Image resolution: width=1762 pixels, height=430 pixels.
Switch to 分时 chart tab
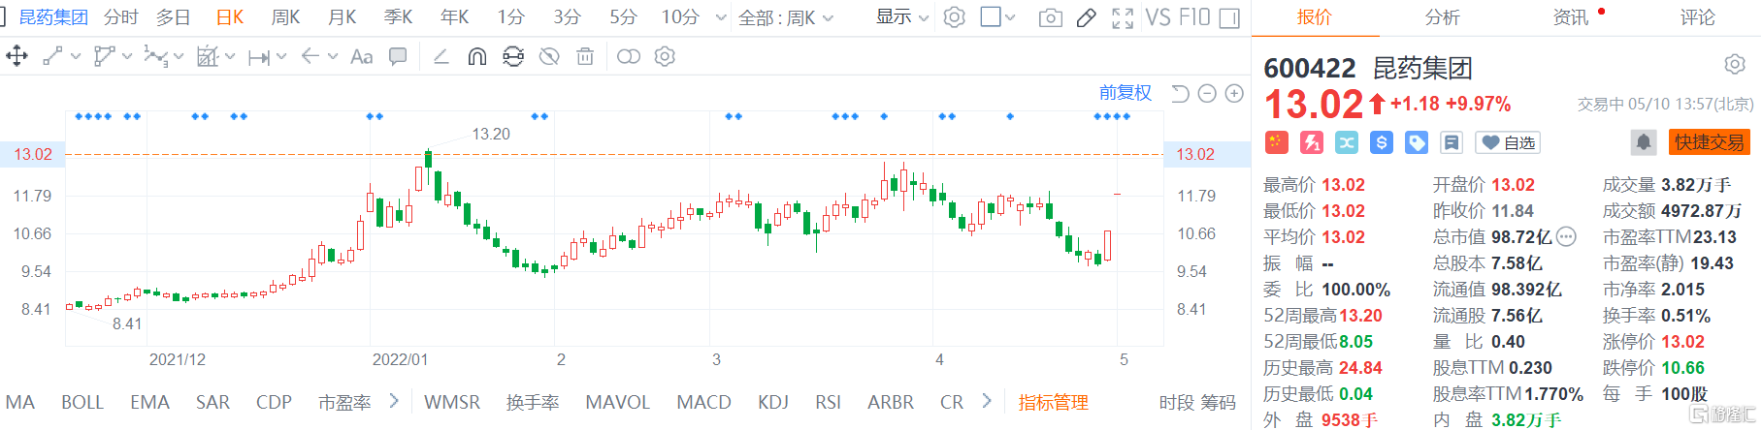(121, 17)
